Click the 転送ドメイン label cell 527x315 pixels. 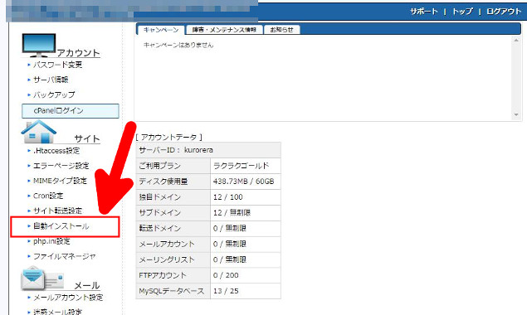(x=173, y=229)
